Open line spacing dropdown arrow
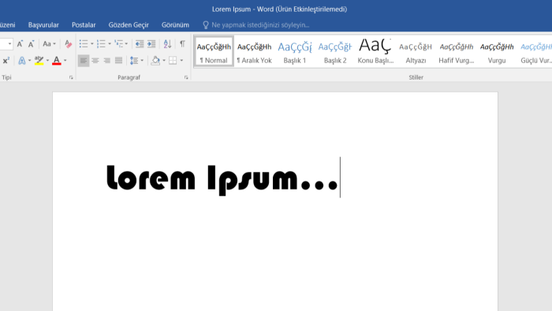 tap(142, 61)
